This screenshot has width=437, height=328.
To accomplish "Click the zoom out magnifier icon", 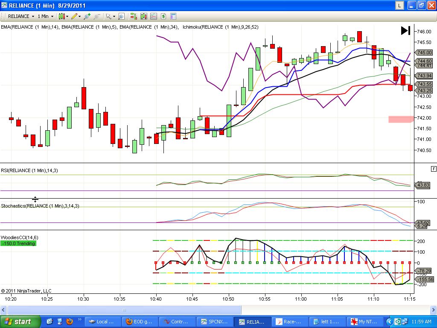I will pyautogui.click(x=97, y=17).
